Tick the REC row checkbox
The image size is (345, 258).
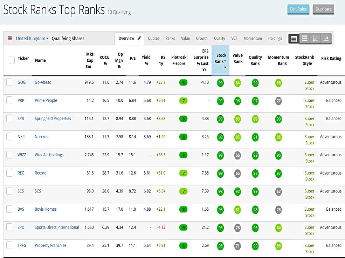(x=9, y=173)
